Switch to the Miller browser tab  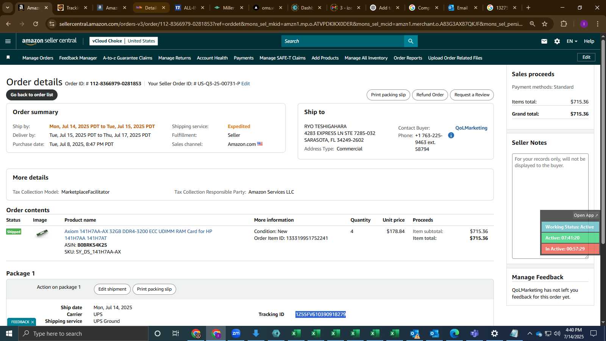[x=228, y=8]
